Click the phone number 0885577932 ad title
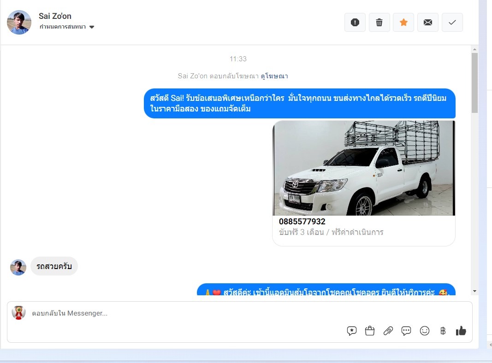Screen dimensions: 492x363 pos(302,222)
